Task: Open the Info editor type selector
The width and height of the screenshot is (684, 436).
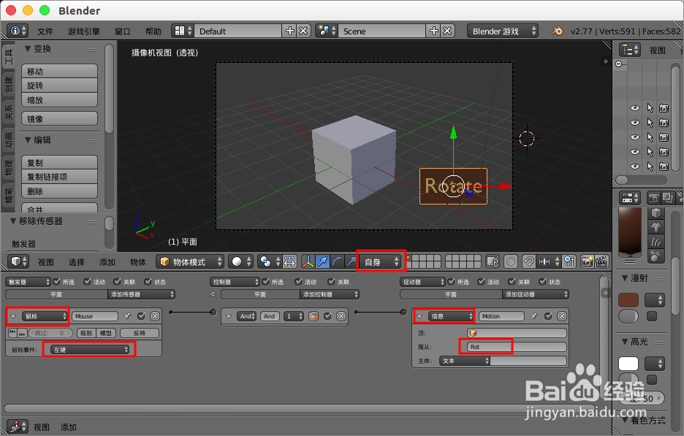Action: pyautogui.click(x=18, y=31)
